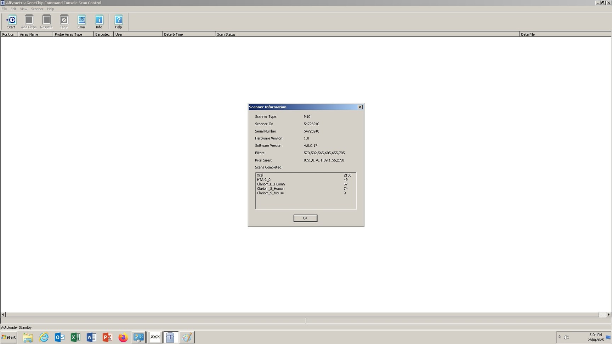Select the Clariom_D_Human row
Viewport: 612px width, 344px height.
click(305, 184)
